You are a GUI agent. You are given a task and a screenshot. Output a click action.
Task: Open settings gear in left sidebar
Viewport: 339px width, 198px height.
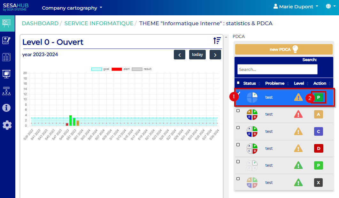7,125
